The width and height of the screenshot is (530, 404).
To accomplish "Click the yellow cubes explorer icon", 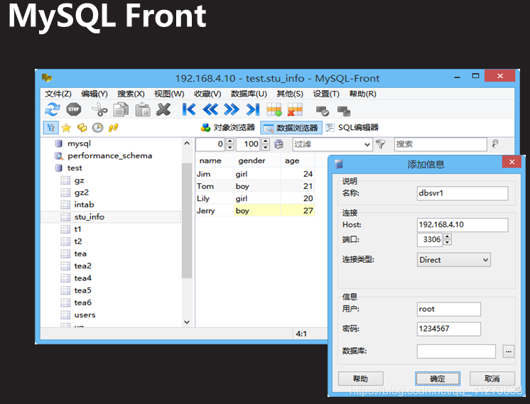I will click(82, 128).
